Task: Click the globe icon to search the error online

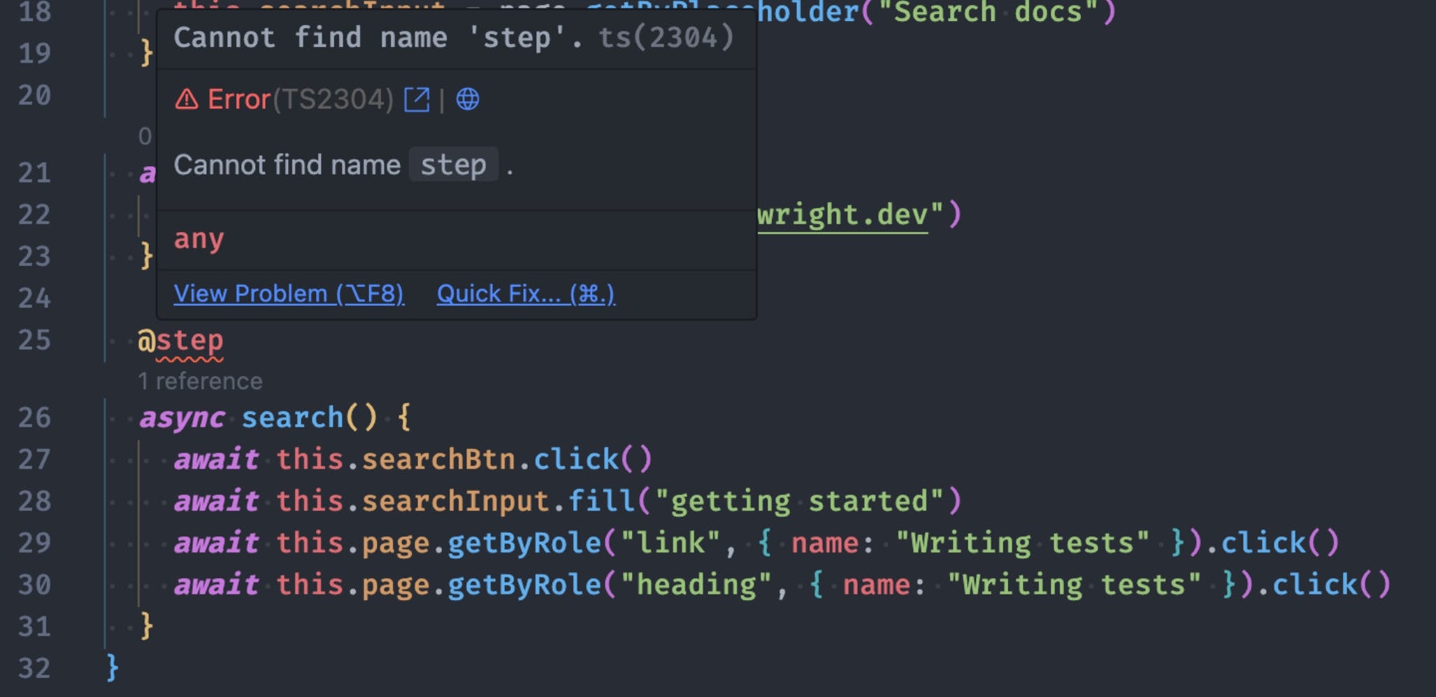Action: pos(467,100)
